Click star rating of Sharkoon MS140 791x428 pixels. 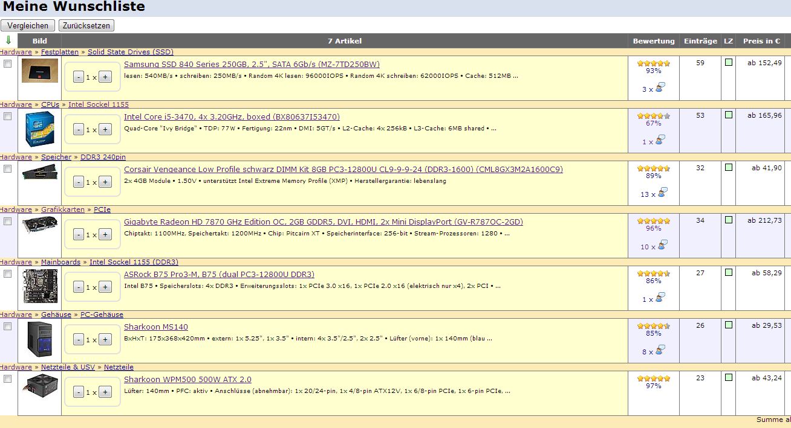tap(654, 326)
